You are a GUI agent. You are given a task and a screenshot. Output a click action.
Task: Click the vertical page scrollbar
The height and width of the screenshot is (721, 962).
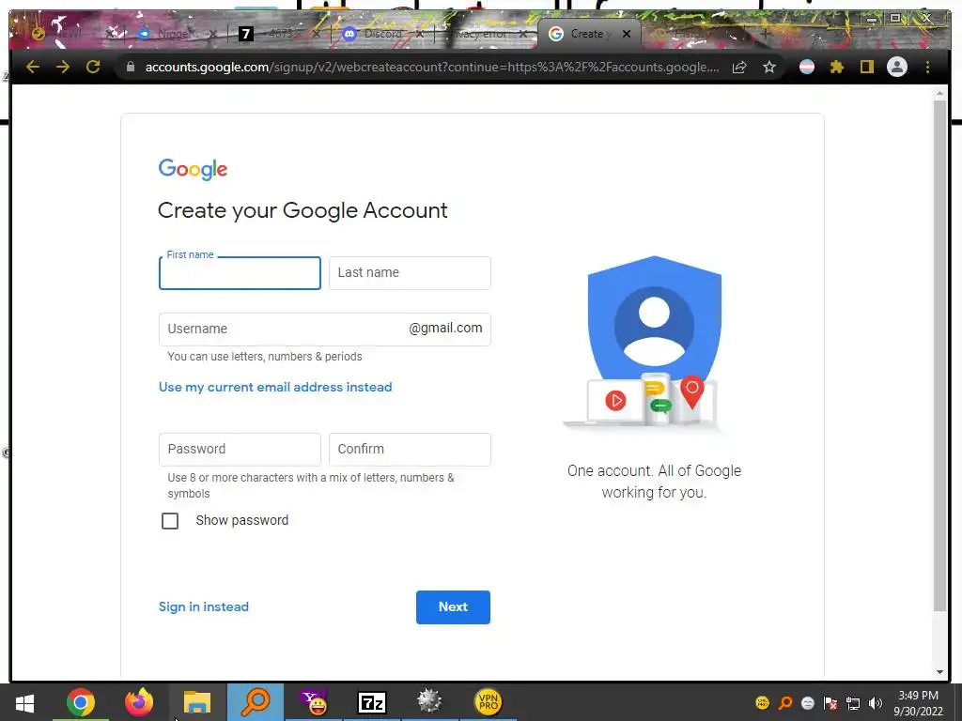(x=939, y=356)
